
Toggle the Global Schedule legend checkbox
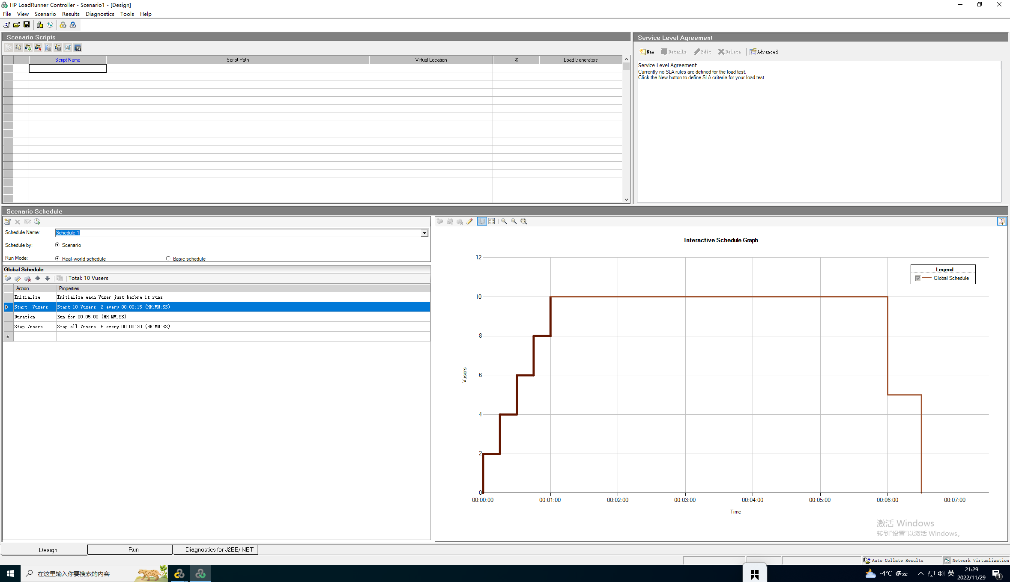[917, 278]
